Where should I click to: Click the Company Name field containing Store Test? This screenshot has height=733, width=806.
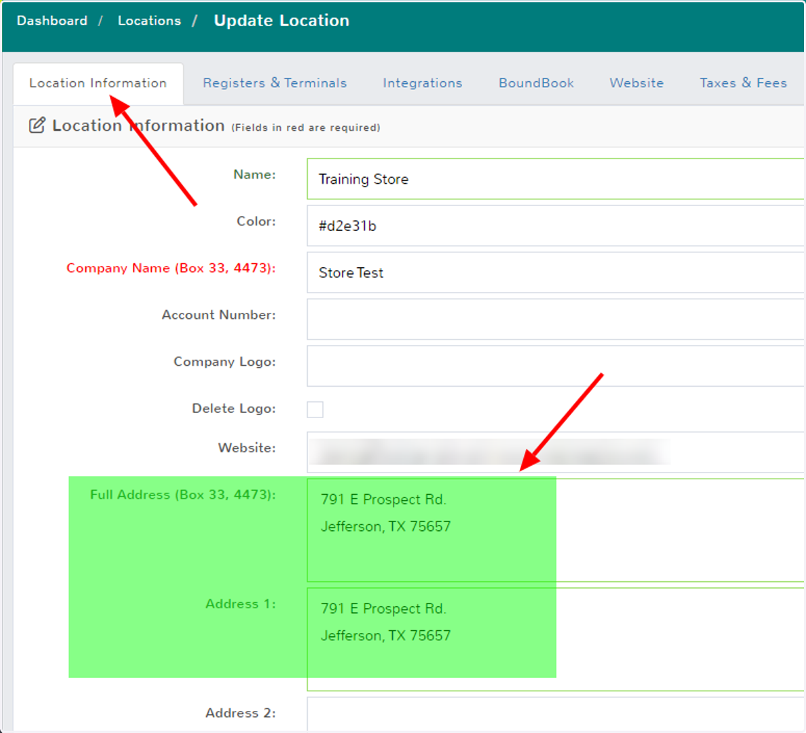555,273
